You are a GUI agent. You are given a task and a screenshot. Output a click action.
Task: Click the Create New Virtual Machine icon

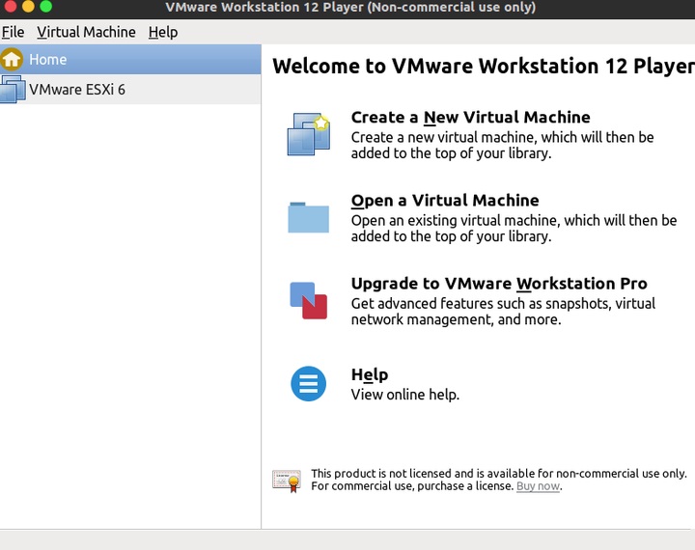coord(309,134)
